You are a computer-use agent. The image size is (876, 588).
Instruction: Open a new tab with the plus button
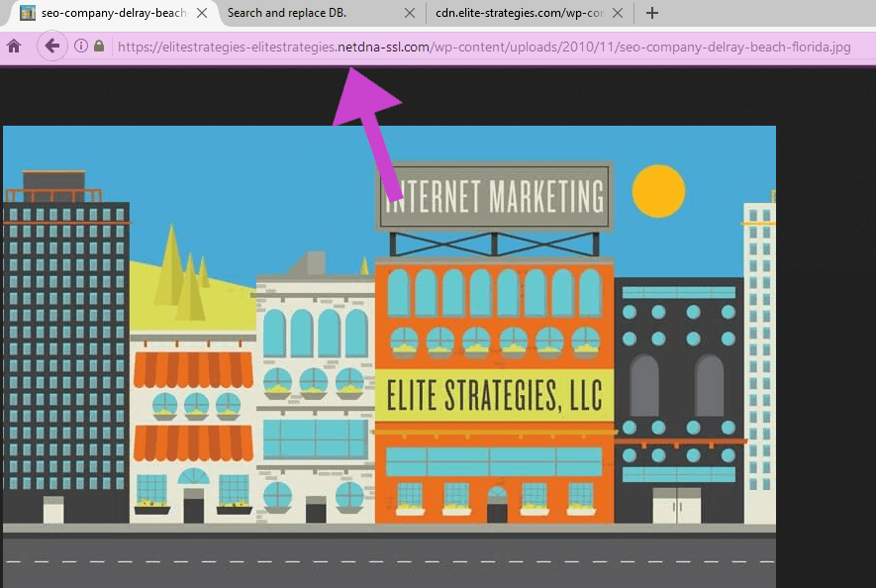click(651, 13)
